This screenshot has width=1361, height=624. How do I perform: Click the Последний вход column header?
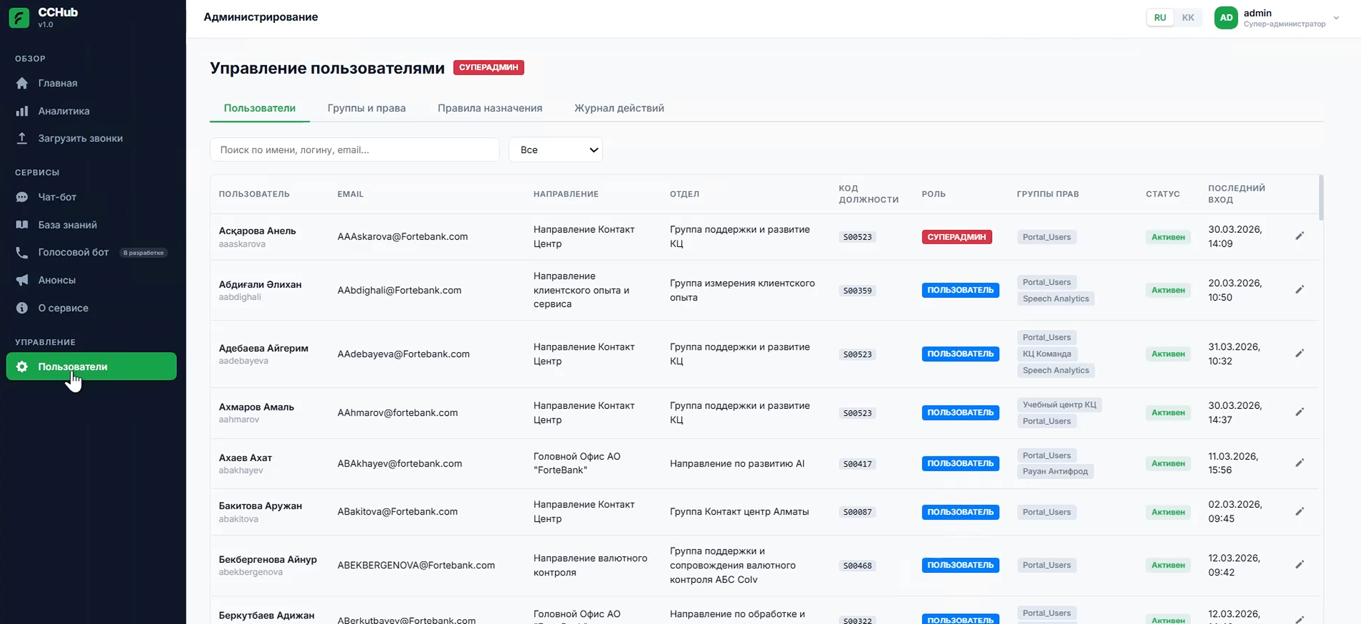click(x=1236, y=194)
